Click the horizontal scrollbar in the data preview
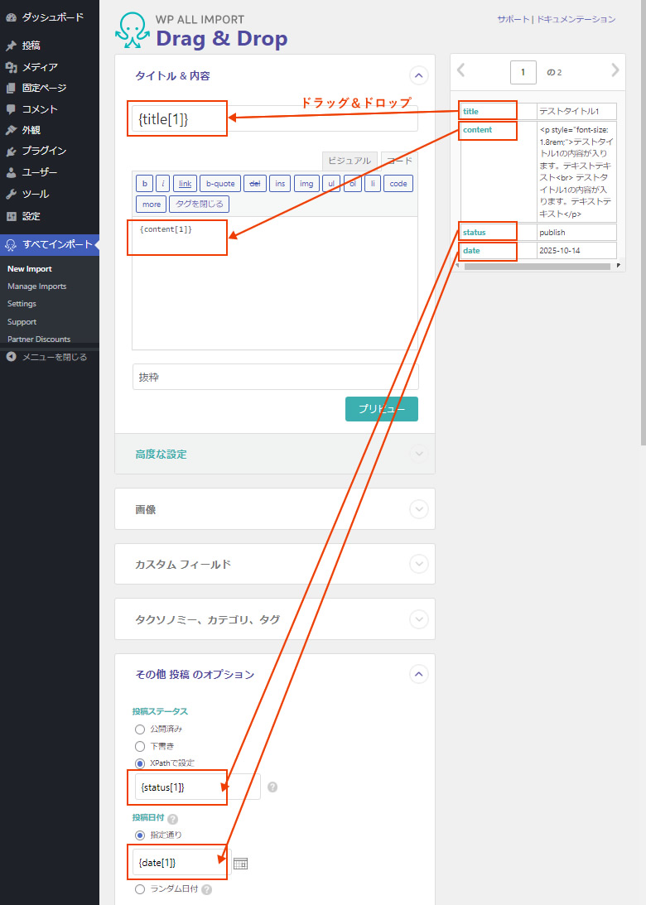 pyautogui.click(x=537, y=266)
